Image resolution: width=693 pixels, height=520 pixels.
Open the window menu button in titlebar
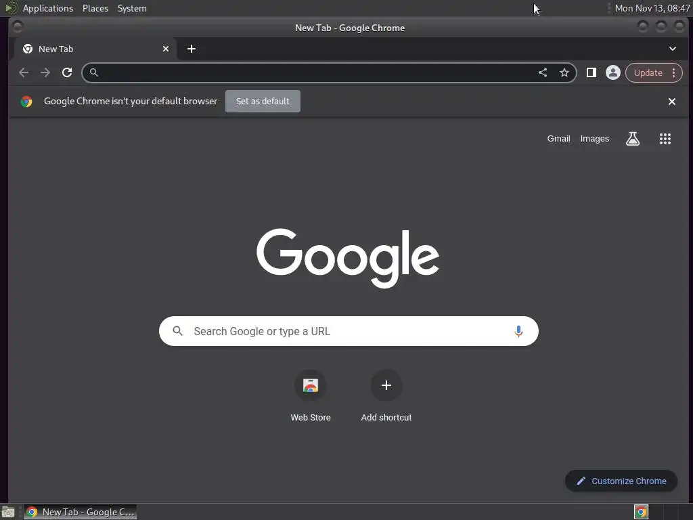(x=18, y=27)
